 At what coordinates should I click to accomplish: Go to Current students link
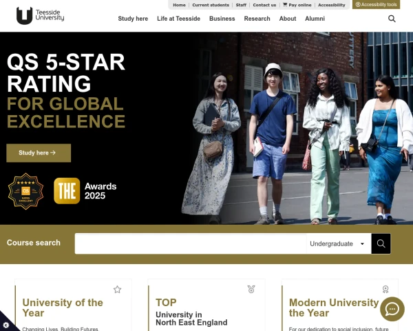[211, 5]
